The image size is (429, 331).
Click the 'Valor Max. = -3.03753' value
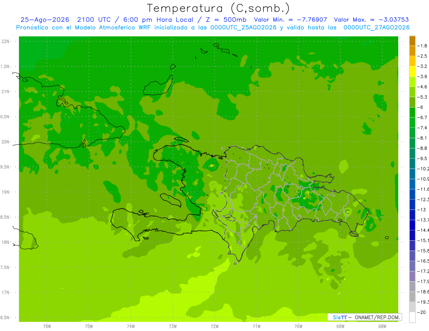(x=371, y=20)
